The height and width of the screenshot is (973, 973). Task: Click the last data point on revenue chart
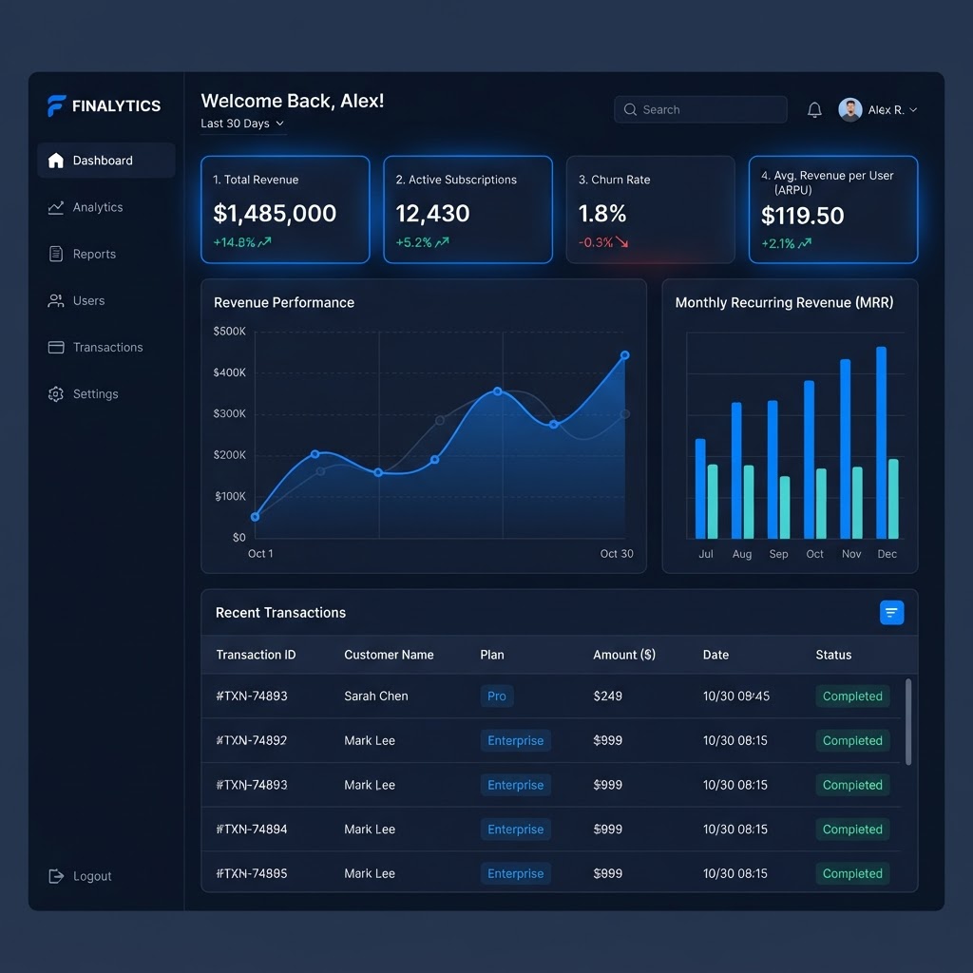tap(625, 355)
